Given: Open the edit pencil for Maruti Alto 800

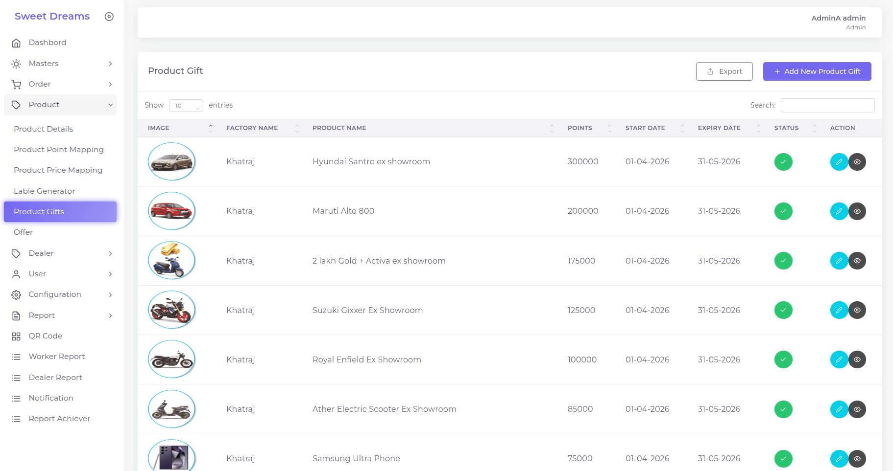Looking at the screenshot, I should pyautogui.click(x=839, y=211).
